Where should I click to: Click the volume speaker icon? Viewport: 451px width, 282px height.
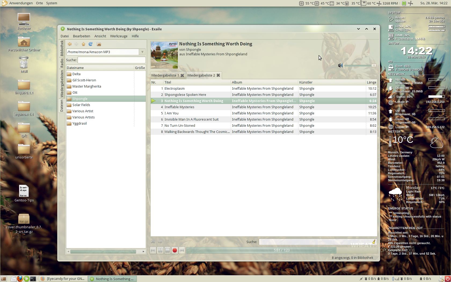(340, 65)
